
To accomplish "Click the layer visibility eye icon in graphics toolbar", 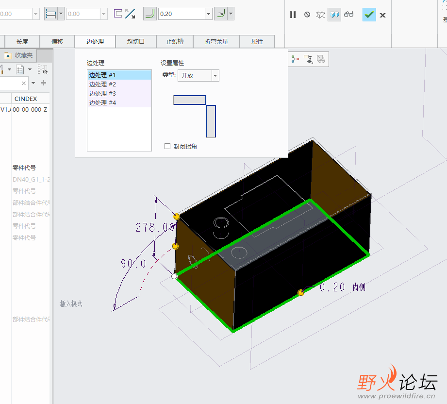I will tap(308, 59).
